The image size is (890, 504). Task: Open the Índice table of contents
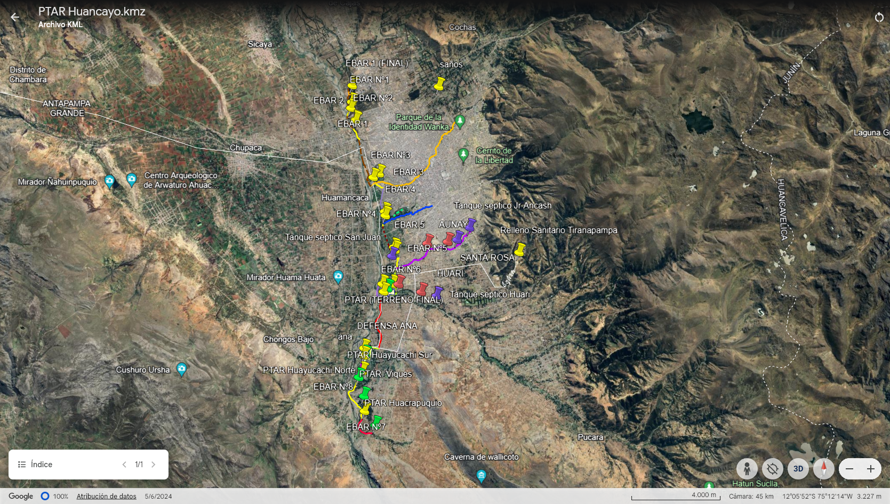35,465
